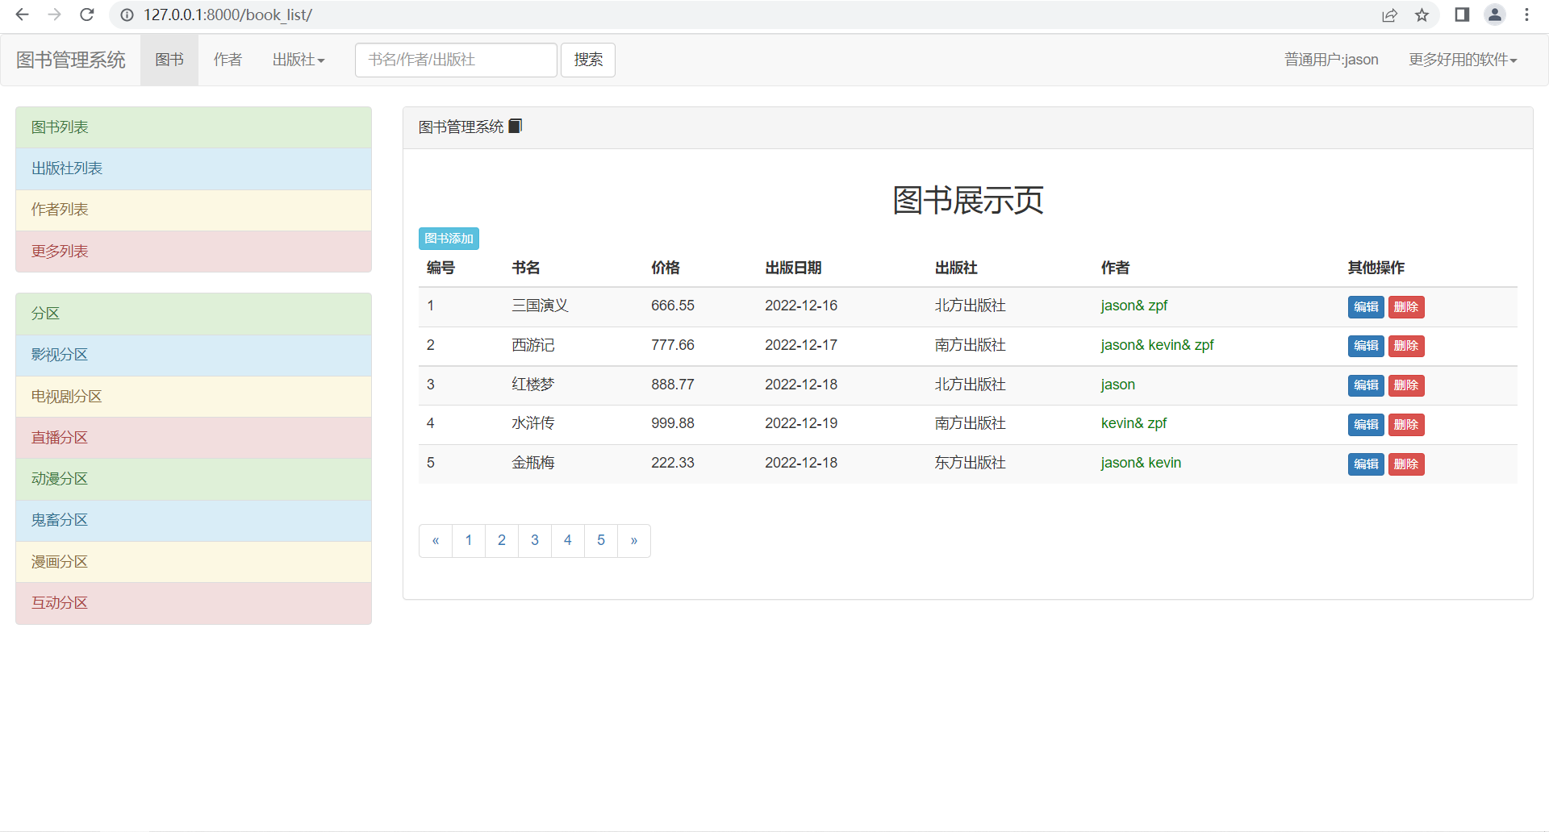Open 图书列表 in the sidebar
Image resolution: width=1549 pixels, height=832 pixels.
194,127
